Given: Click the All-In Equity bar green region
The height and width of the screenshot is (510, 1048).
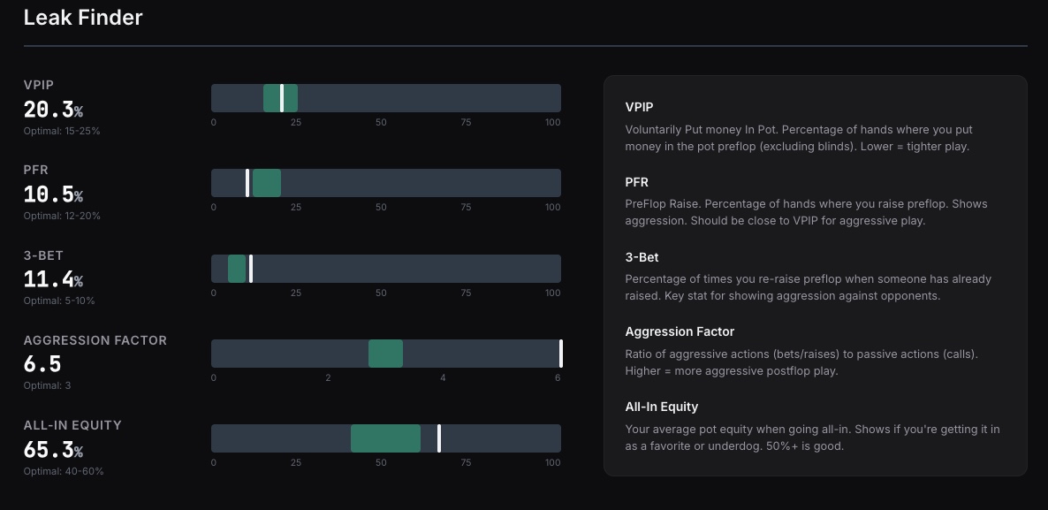Looking at the screenshot, I should tap(386, 438).
